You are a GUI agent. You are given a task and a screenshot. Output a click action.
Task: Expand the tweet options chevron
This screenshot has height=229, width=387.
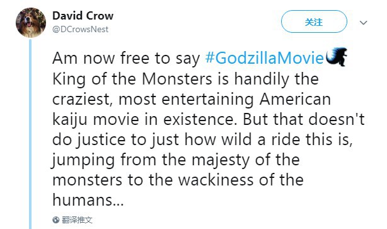point(363,23)
